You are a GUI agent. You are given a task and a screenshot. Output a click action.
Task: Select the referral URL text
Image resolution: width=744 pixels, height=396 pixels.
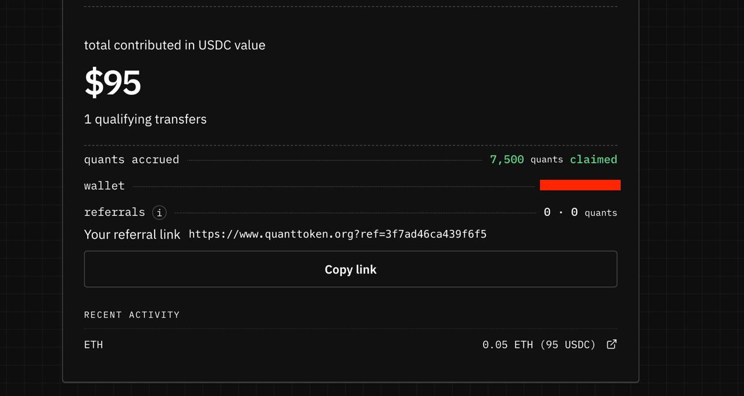coord(338,234)
